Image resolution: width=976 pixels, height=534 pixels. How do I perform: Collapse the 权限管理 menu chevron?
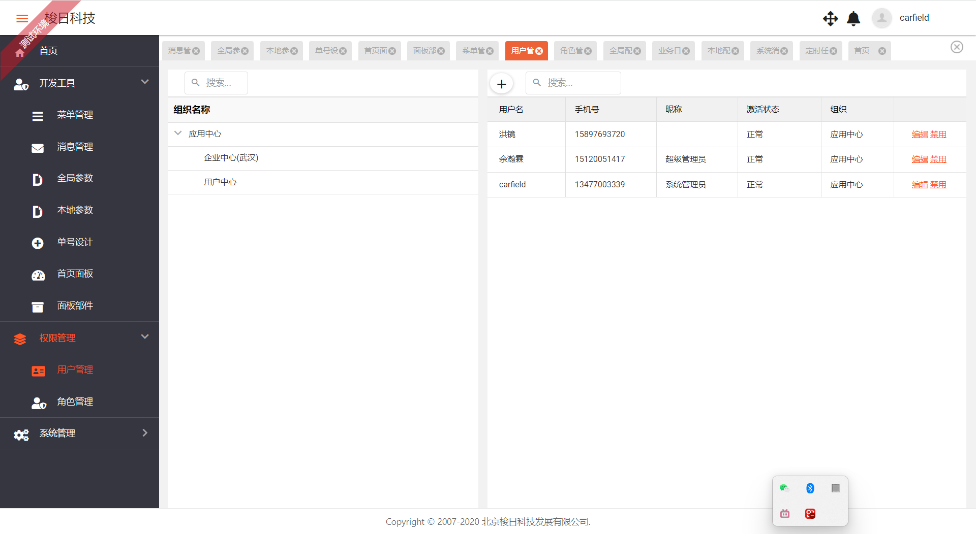145,337
